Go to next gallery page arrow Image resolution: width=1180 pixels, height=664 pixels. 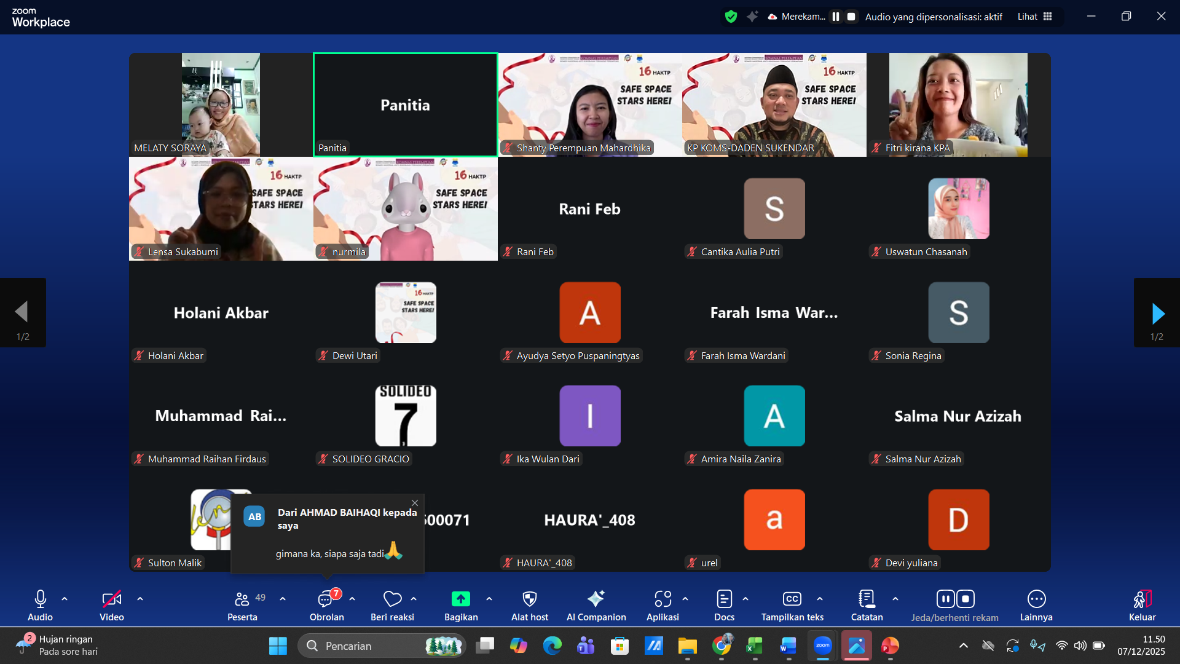pyautogui.click(x=1157, y=313)
